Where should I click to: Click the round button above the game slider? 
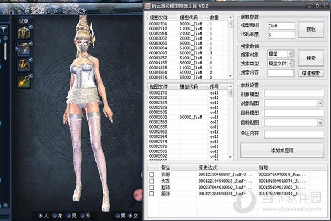[x=6, y=38]
